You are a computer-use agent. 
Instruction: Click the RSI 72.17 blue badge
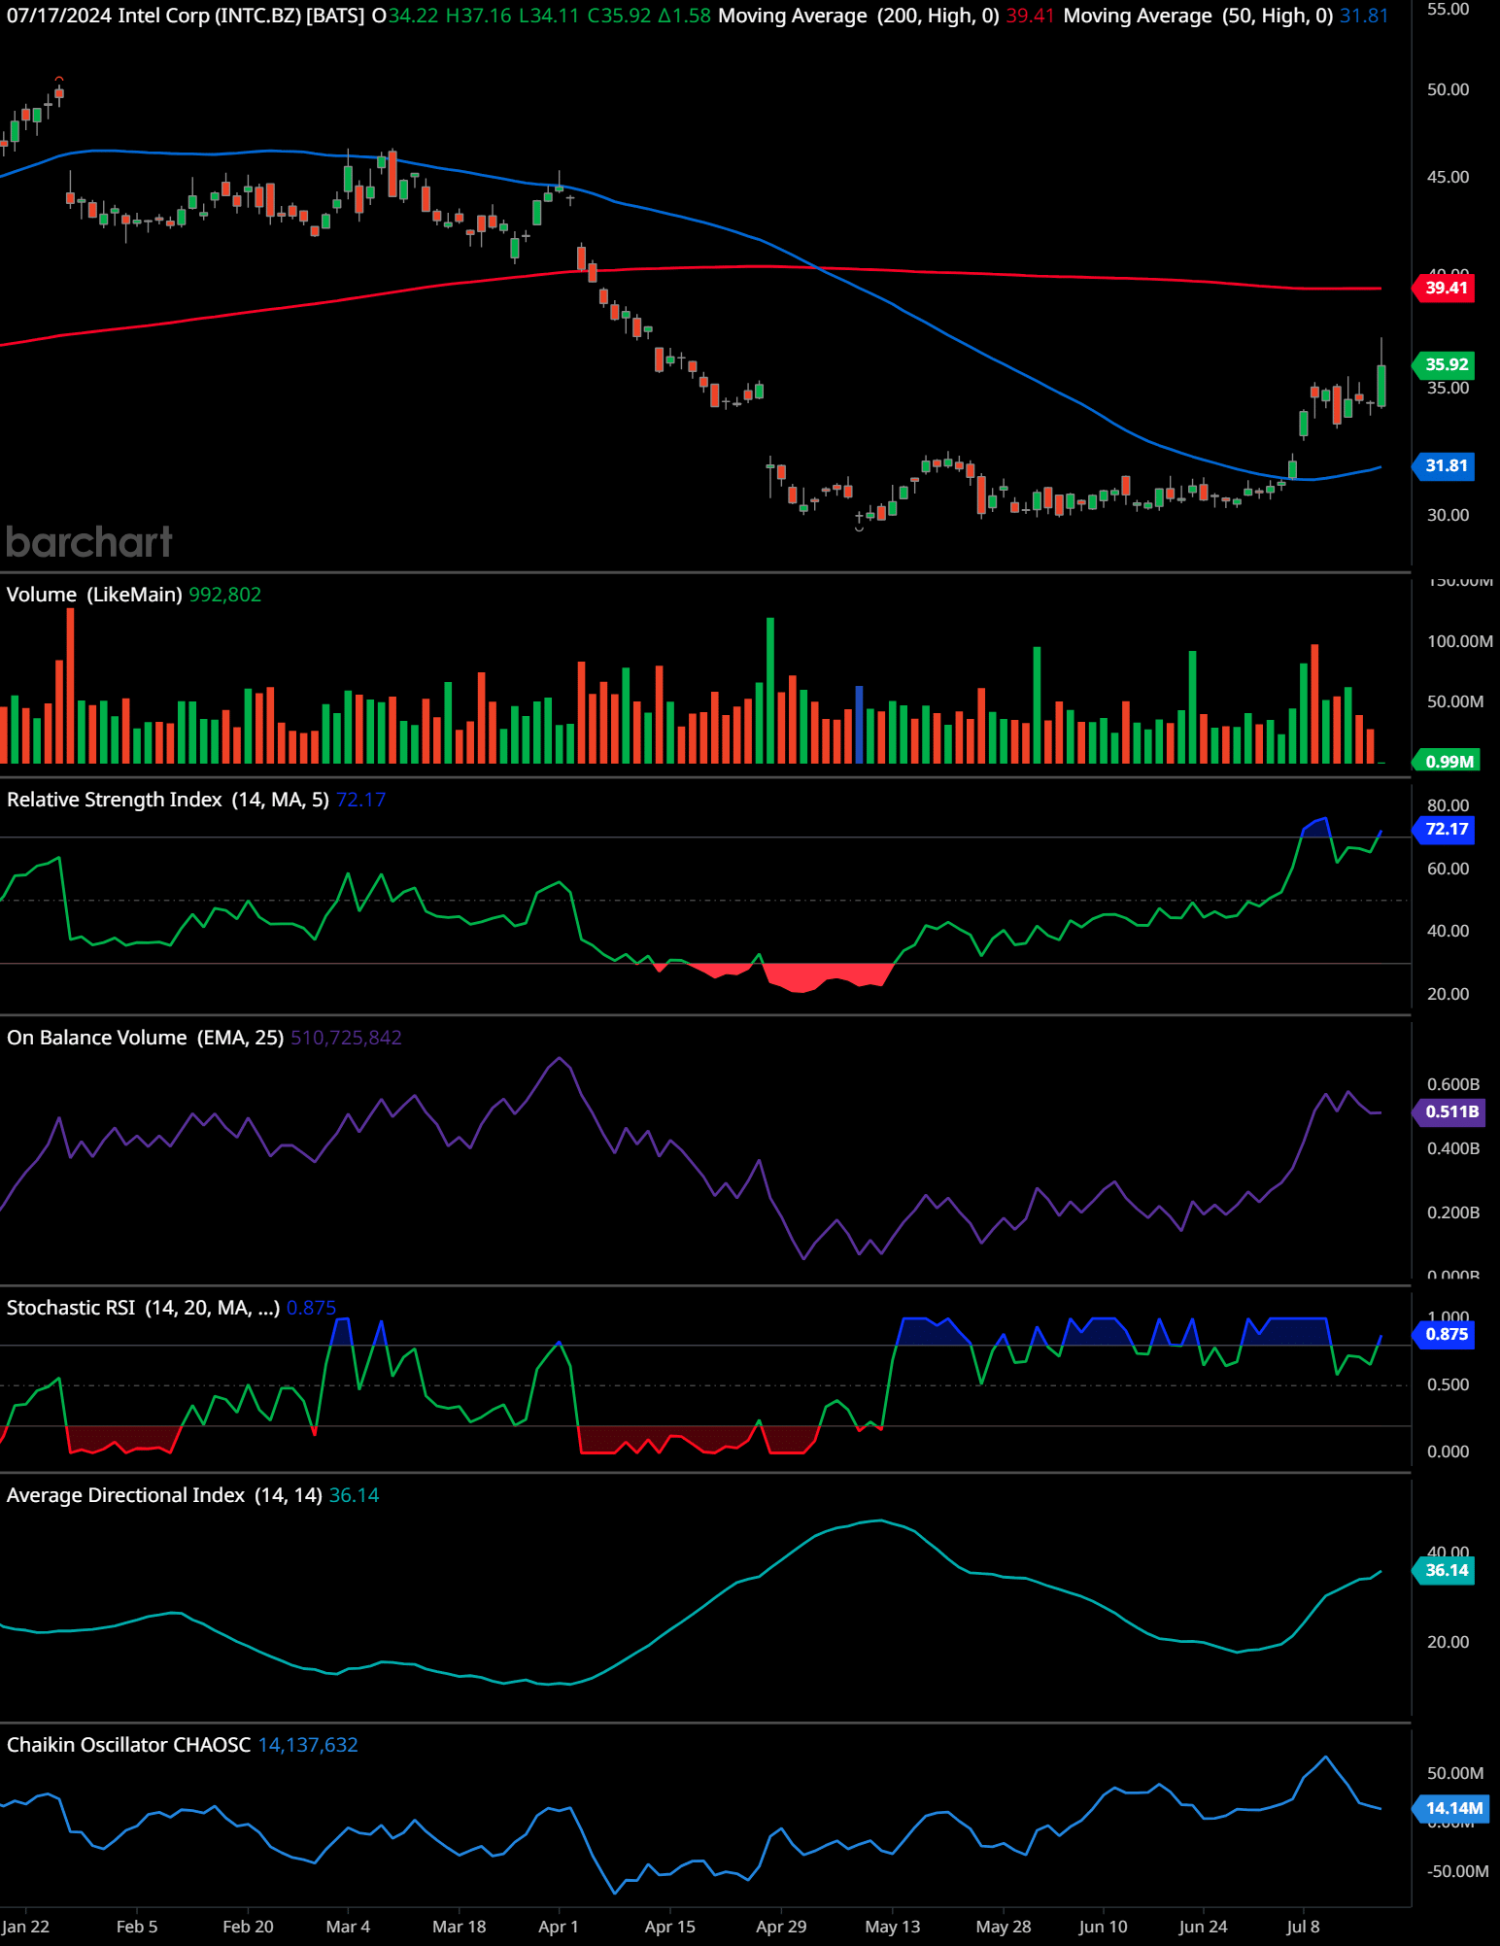(x=1445, y=829)
